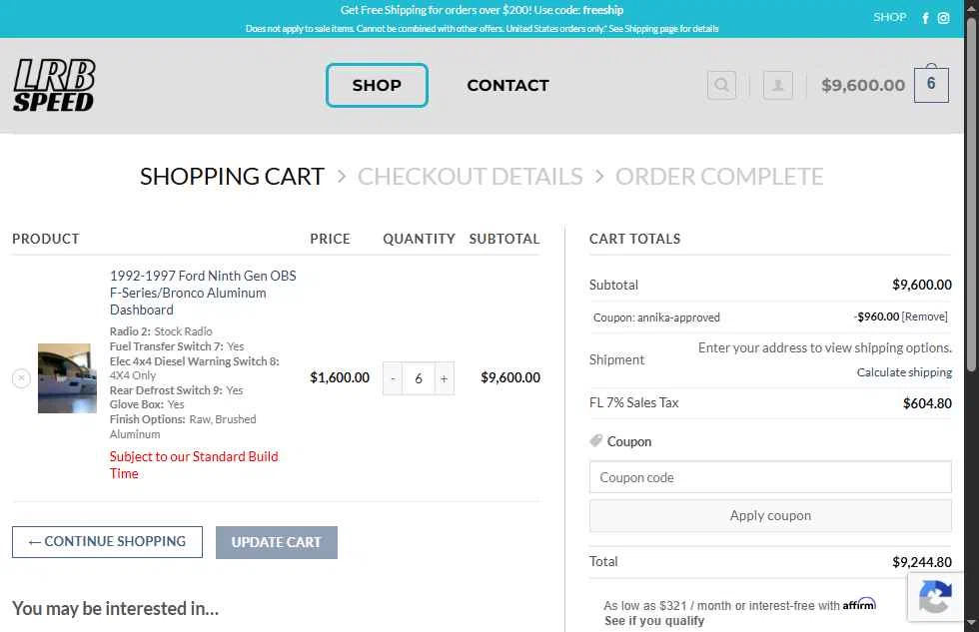Screen dimensions: 979x632
Task: Increase dashboard quantity with plus button
Action: tap(444, 378)
